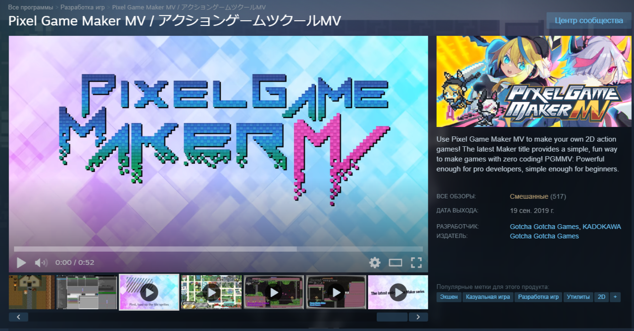Click the Pixel Game Maker MV header image
Screen dimensions: 634x331
[533, 82]
